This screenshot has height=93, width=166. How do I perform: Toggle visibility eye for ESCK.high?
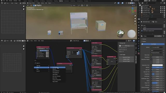[x=163, y=7]
